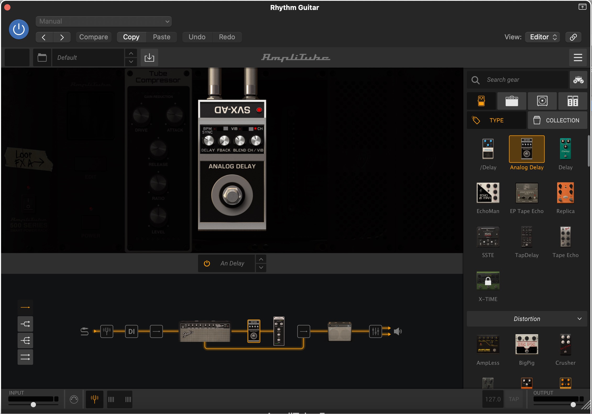Toggle the Analog Delay footswitch
This screenshot has height=414, width=592.
(x=232, y=195)
